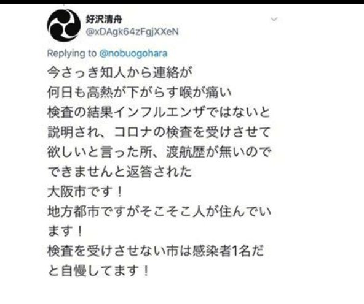Click the black bar above the tweet
The height and width of the screenshot is (304, 364).
click(182, 2)
